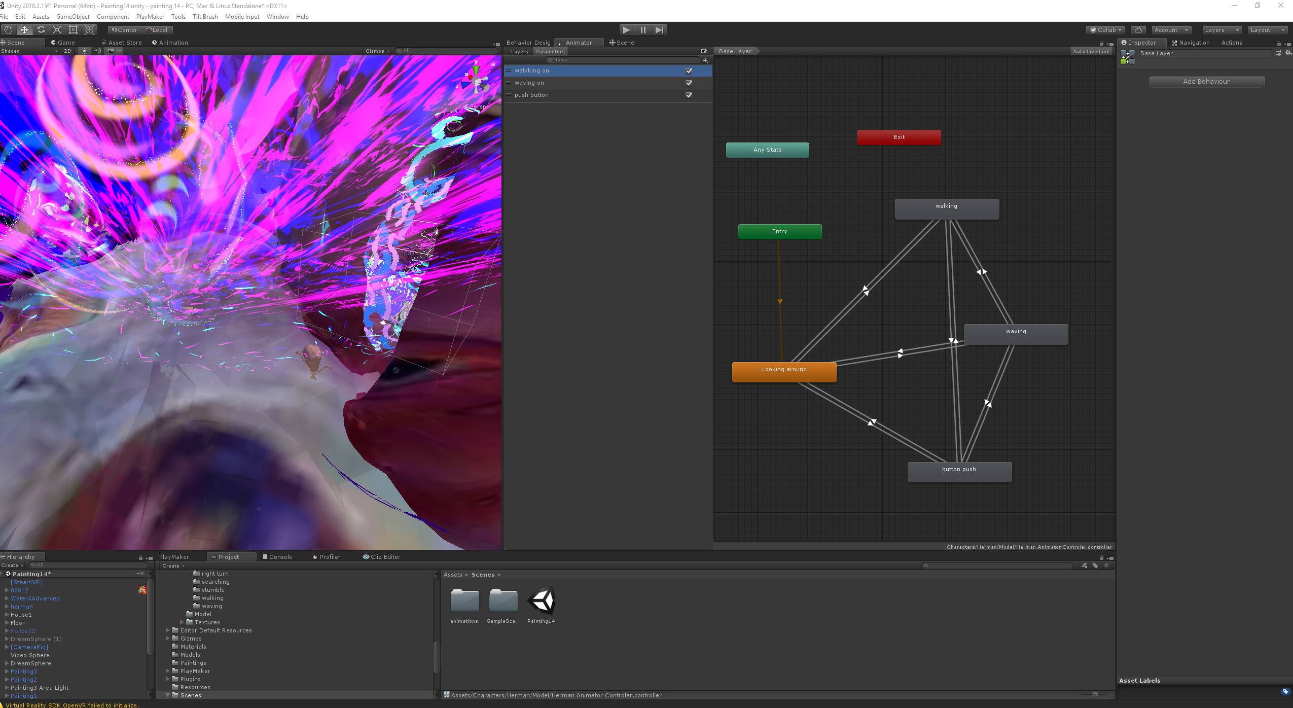Toggle the Auto Live Link button

coord(1091,51)
